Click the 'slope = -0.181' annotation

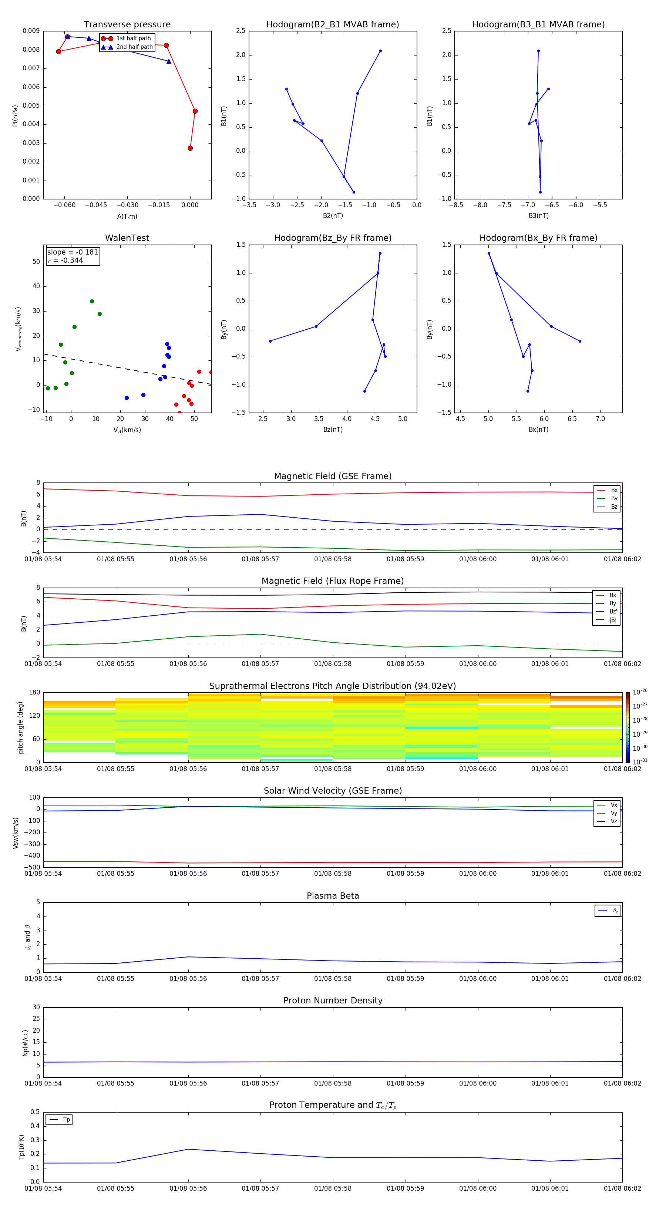click(73, 252)
